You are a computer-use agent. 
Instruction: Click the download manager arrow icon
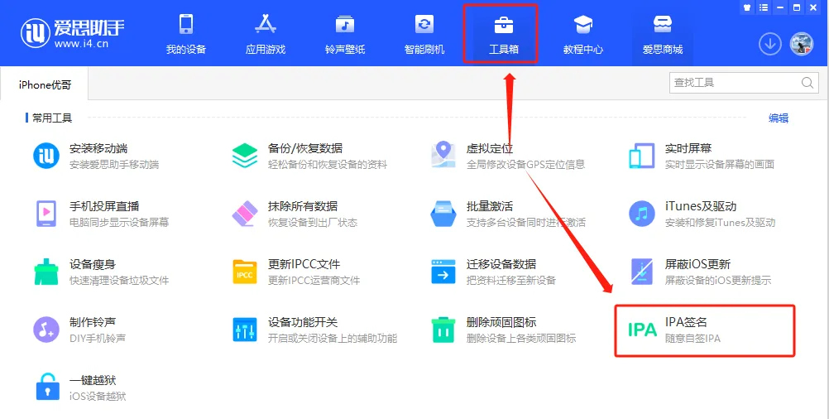tap(770, 44)
